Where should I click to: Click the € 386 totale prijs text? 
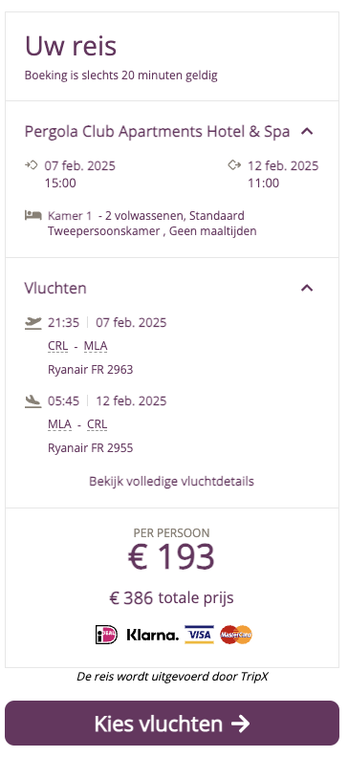(x=171, y=597)
